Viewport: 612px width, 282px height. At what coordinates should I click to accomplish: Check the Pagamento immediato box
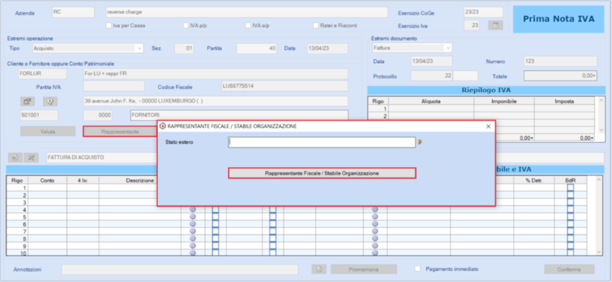(x=418, y=269)
